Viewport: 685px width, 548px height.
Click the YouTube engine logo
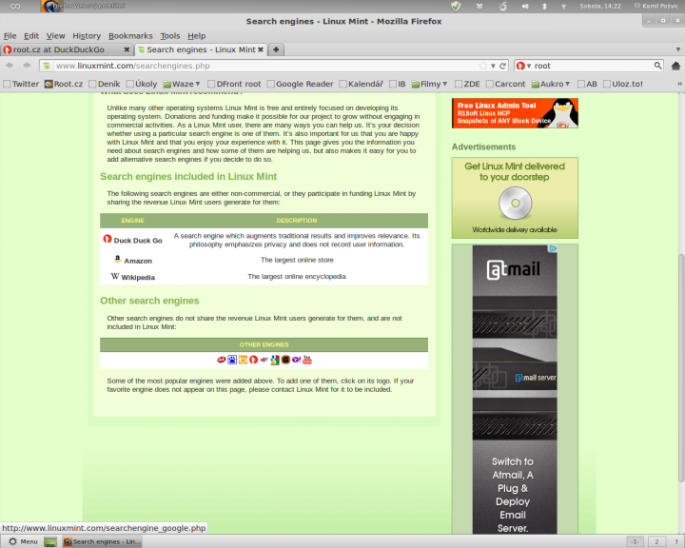pos(307,360)
